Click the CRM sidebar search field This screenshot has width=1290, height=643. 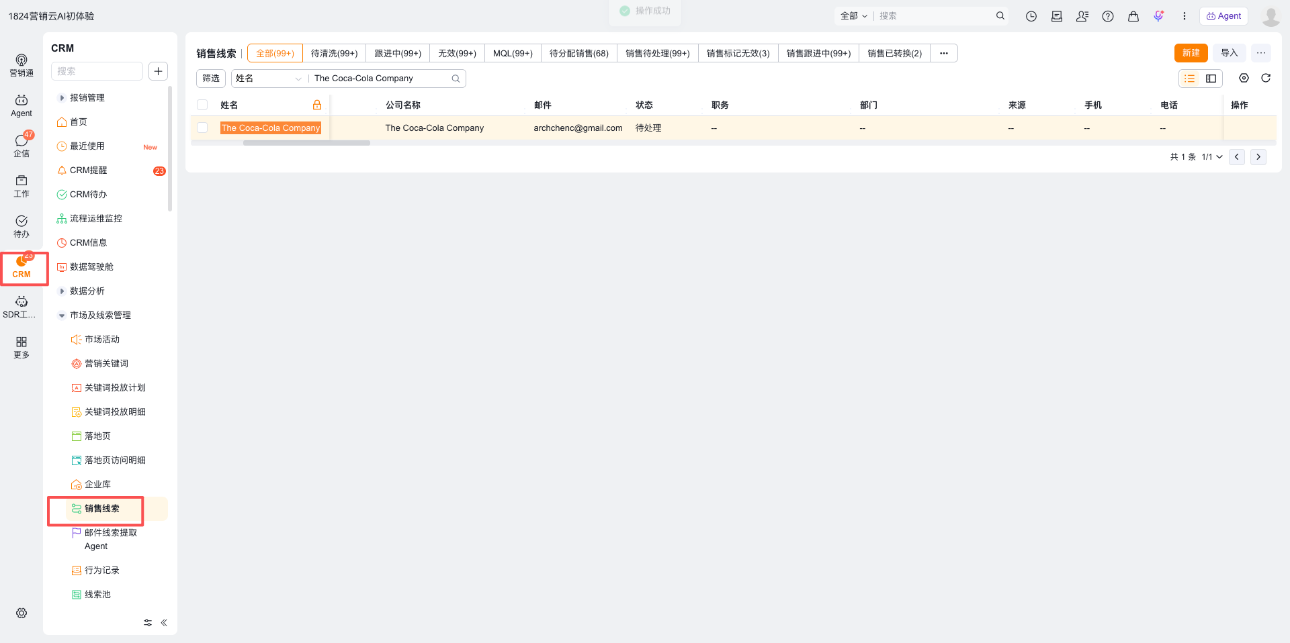(97, 71)
